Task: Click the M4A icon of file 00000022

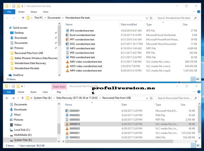Action: point(67,137)
